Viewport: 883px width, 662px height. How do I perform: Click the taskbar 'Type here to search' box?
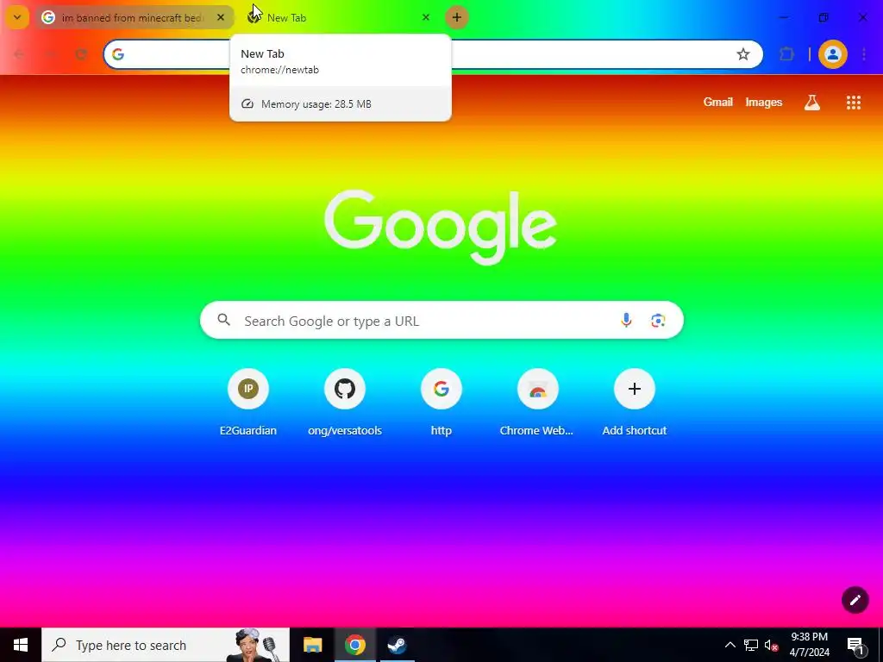point(166,645)
